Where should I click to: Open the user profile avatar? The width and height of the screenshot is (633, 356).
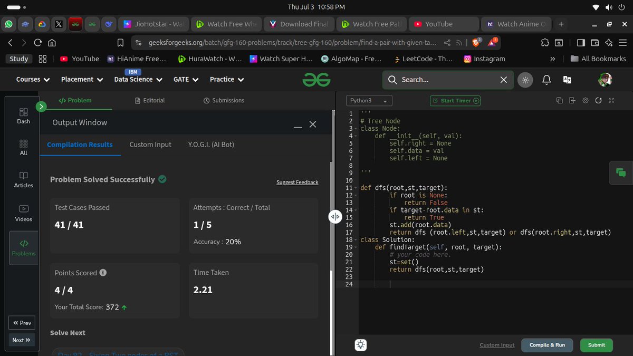pyautogui.click(x=605, y=80)
